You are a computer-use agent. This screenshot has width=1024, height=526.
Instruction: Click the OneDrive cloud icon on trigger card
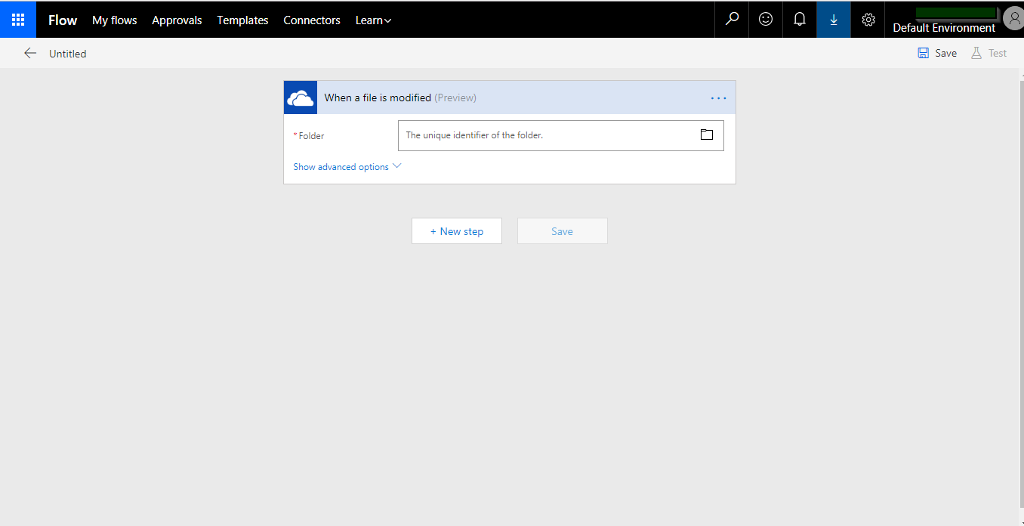point(301,97)
